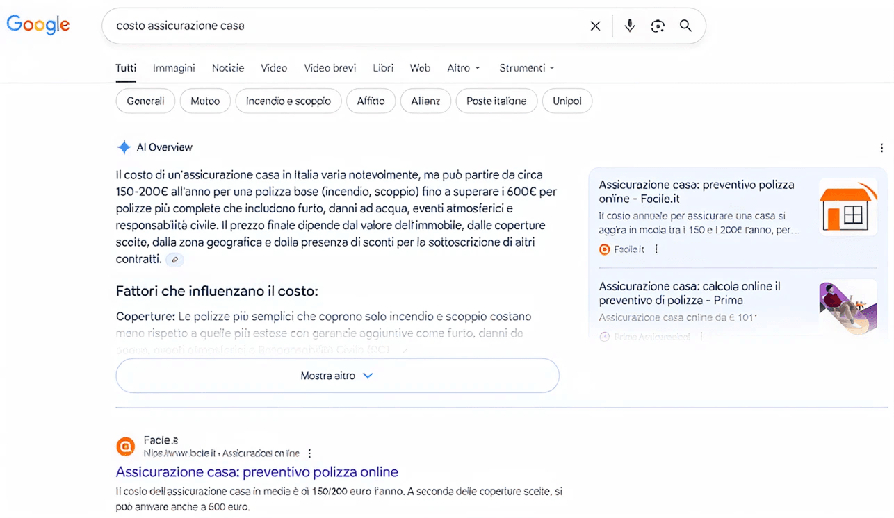Click the source link icon after paragraph

coord(174,260)
